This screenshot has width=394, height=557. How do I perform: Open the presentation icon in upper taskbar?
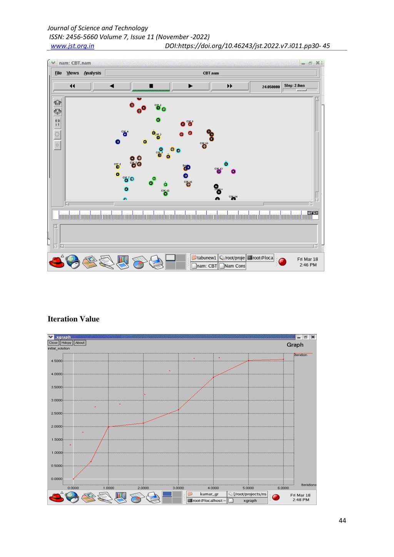(x=123, y=262)
